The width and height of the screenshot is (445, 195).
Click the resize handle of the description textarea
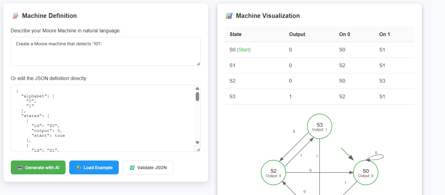[199, 64]
